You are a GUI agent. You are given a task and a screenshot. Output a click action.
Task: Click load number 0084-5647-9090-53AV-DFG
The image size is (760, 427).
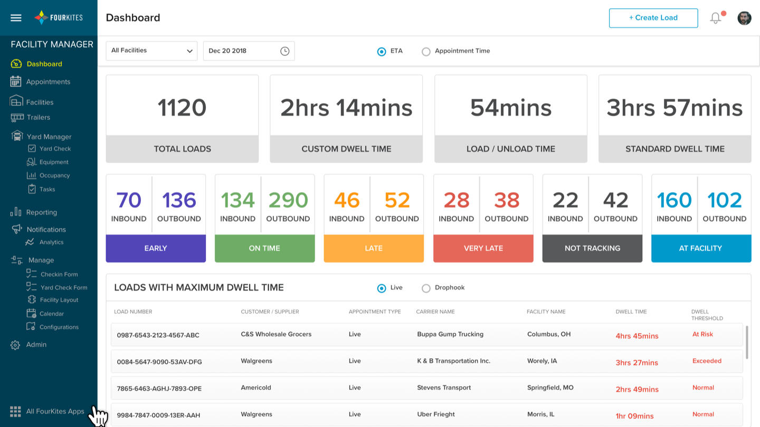159,362
